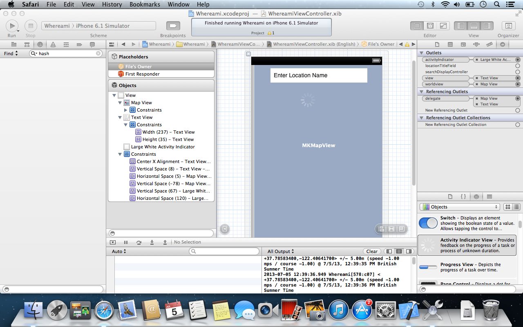Viewport: 523px width, 327px height.
Task: Expand Map View Constraints
Action: pyautogui.click(x=126, y=110)
